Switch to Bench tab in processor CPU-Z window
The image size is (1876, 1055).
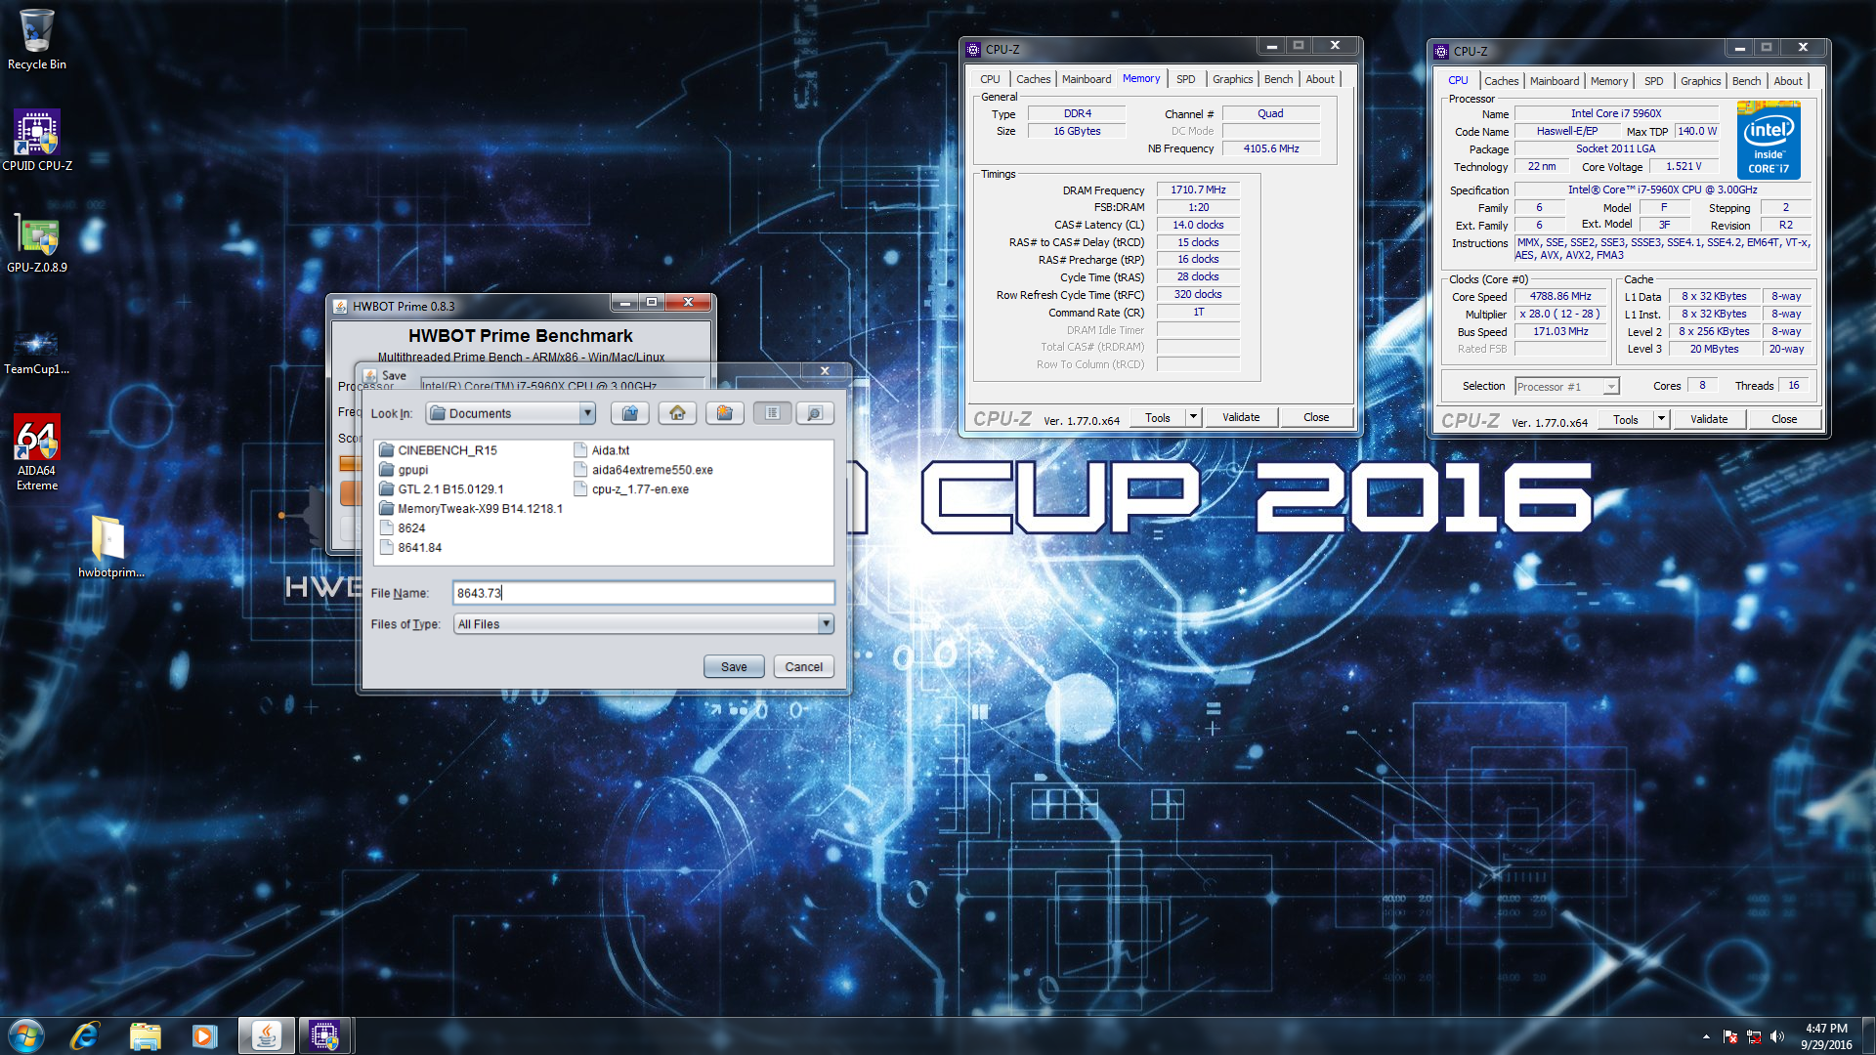pyautogui.click(x=1746, y=81)
